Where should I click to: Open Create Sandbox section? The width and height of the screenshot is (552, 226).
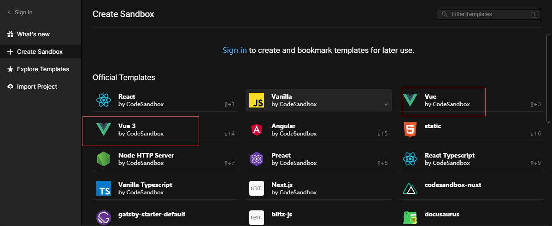tap(41, 51)
